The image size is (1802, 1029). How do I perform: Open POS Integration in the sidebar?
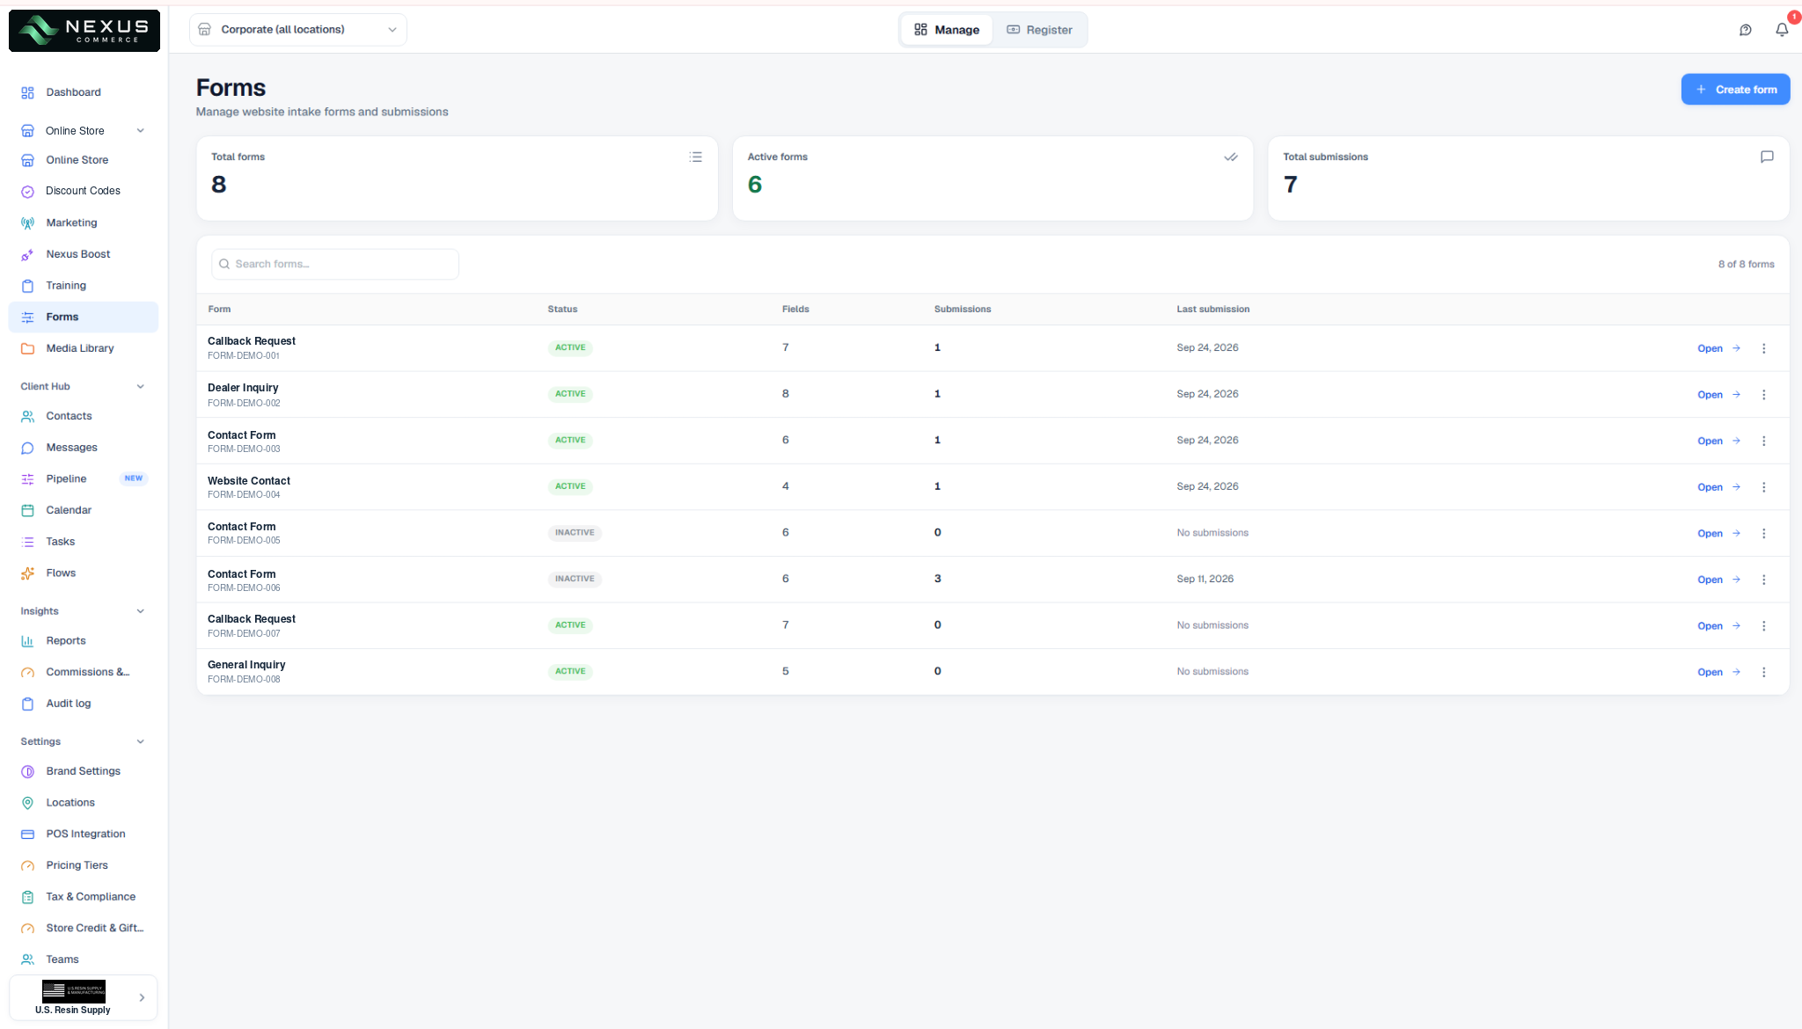coord(84,834)
